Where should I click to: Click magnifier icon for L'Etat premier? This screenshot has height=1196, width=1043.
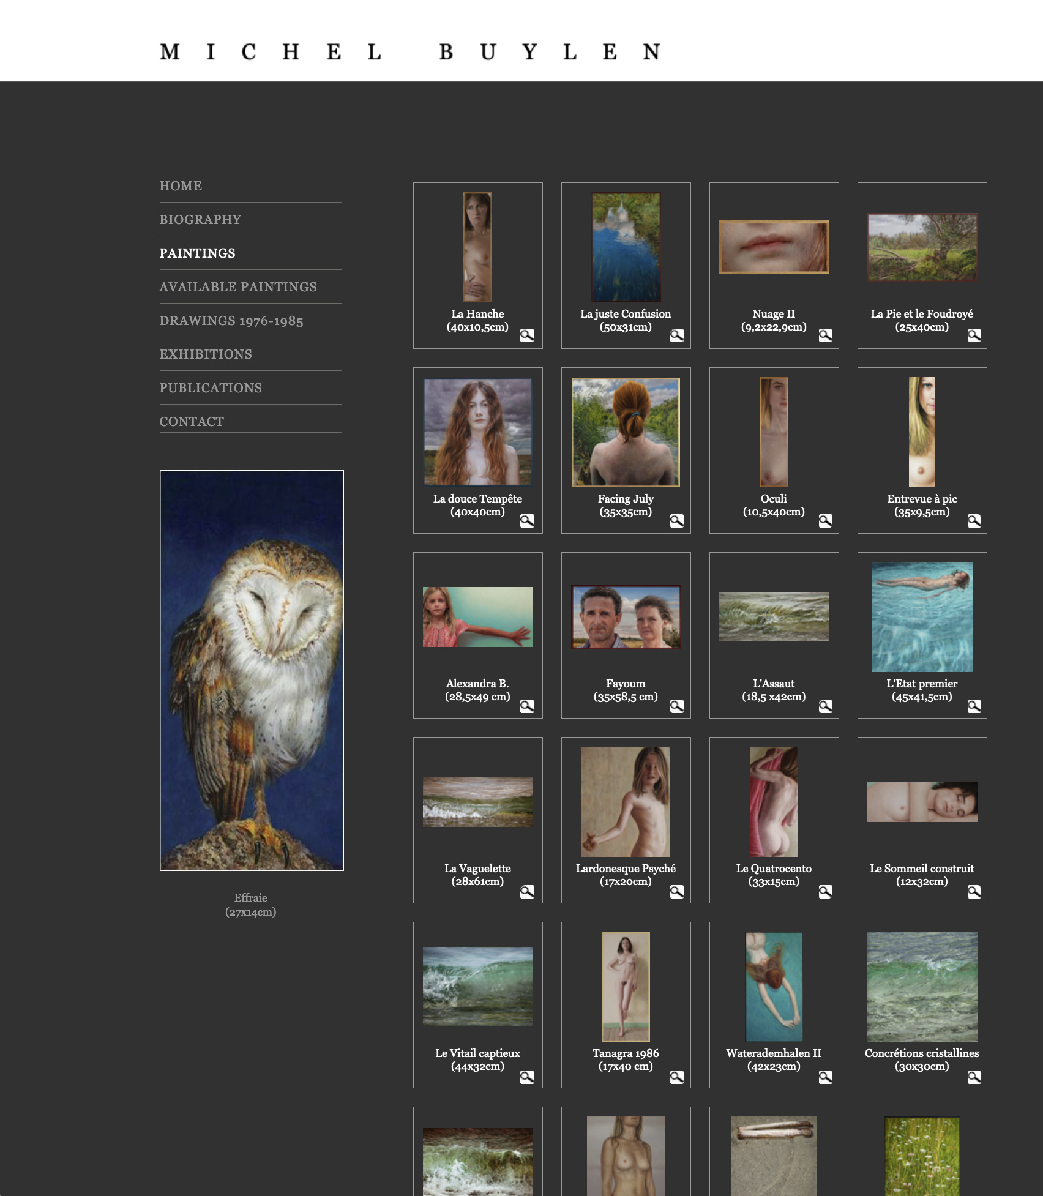tap(974, 706)
